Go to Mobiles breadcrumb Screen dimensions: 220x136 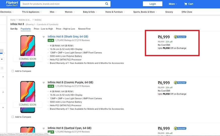click(x=38, y=20)
